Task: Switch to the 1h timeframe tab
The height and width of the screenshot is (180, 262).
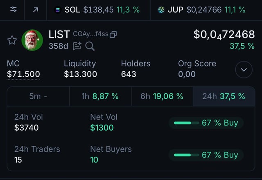Action: (100, 96)
